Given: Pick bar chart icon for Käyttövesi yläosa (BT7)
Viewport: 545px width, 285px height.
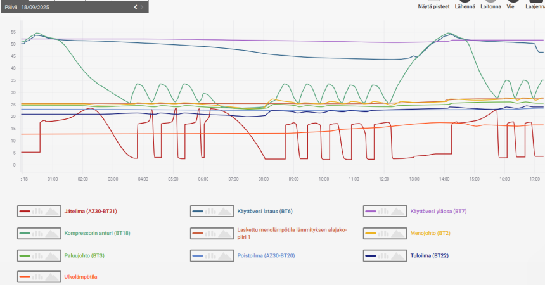Looking at the screenshot, I should tap(383, 211).
